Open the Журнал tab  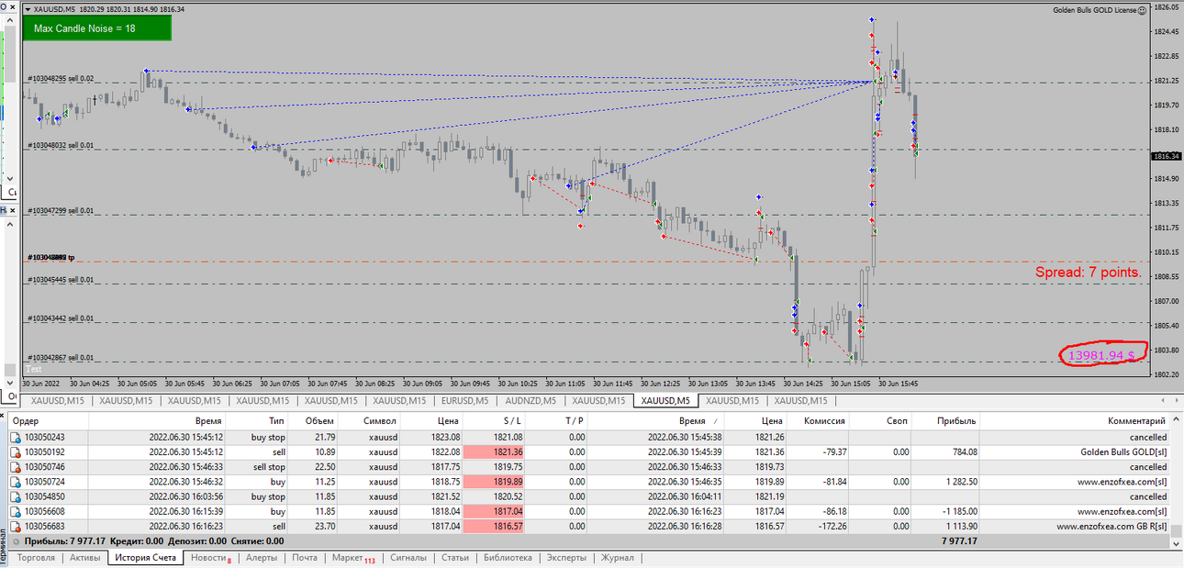(618, 558)
